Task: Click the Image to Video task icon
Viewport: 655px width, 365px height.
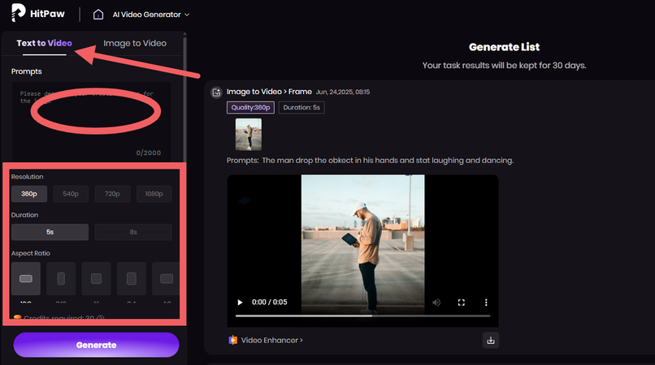Action: (x=216, y=92)
